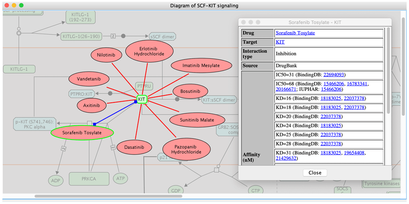Open reference 16783341 link

click(357, 84)
